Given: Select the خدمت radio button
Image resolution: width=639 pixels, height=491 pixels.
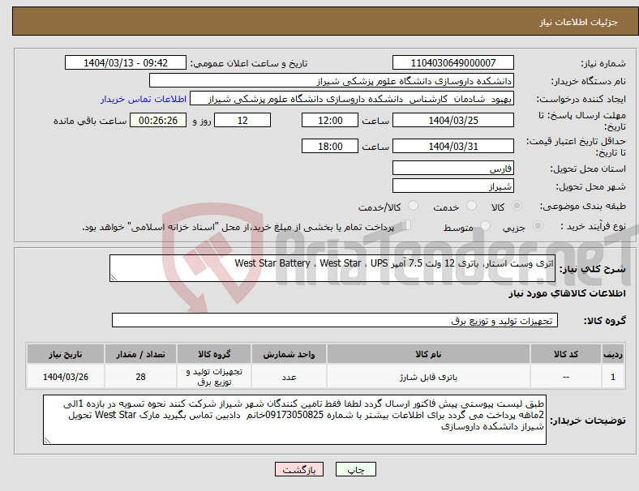Looking at the screenshot, I should pos(471,206).
